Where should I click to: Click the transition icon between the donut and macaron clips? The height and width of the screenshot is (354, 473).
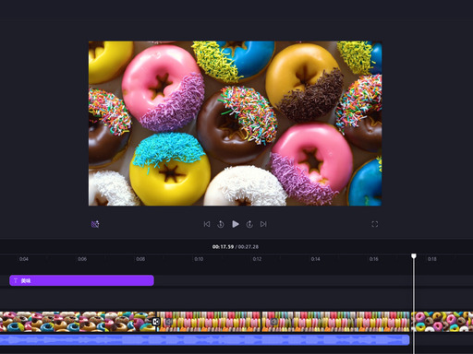click(x=156, y=322)
